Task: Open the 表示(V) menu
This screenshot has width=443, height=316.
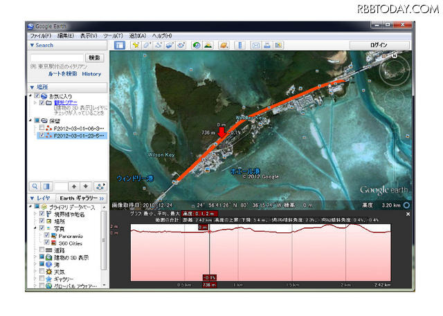Action: (89, 36)
